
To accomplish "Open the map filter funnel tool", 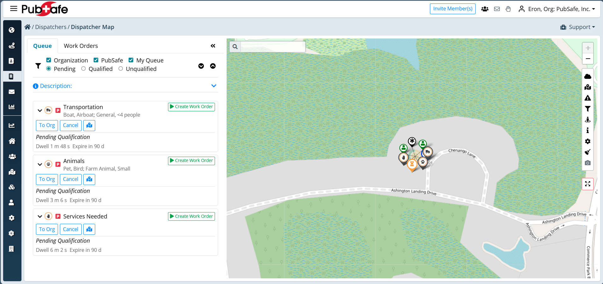I will (588, 109).
